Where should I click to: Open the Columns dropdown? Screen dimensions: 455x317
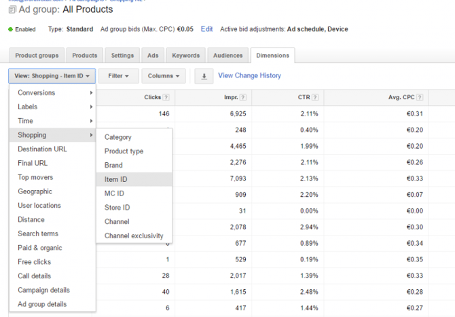click(164, 76)
